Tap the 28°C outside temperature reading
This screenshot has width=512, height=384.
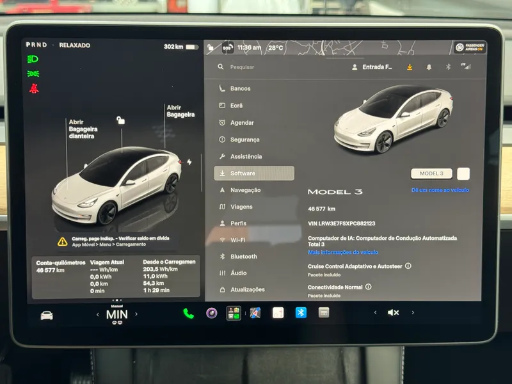click(x=276, y=48)
